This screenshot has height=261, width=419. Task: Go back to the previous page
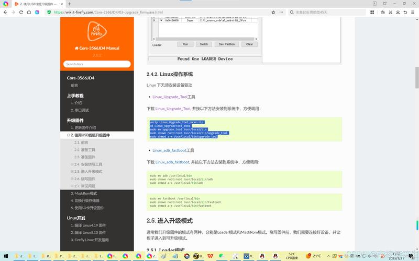click(5, 12)
